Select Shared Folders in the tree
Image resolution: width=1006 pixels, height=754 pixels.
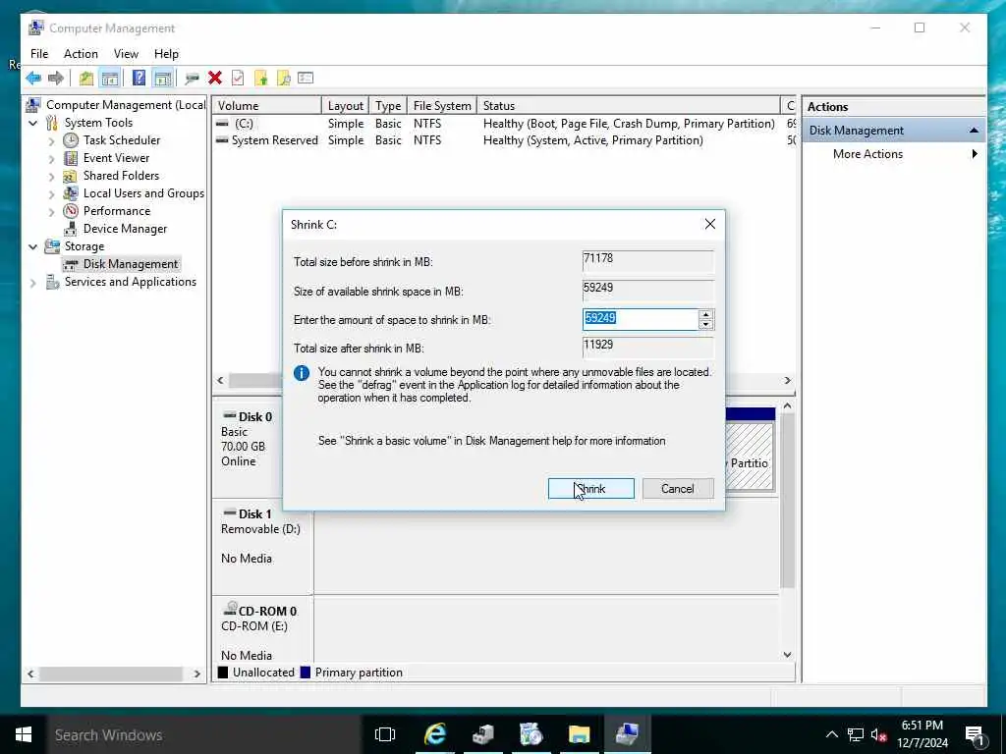121,175
